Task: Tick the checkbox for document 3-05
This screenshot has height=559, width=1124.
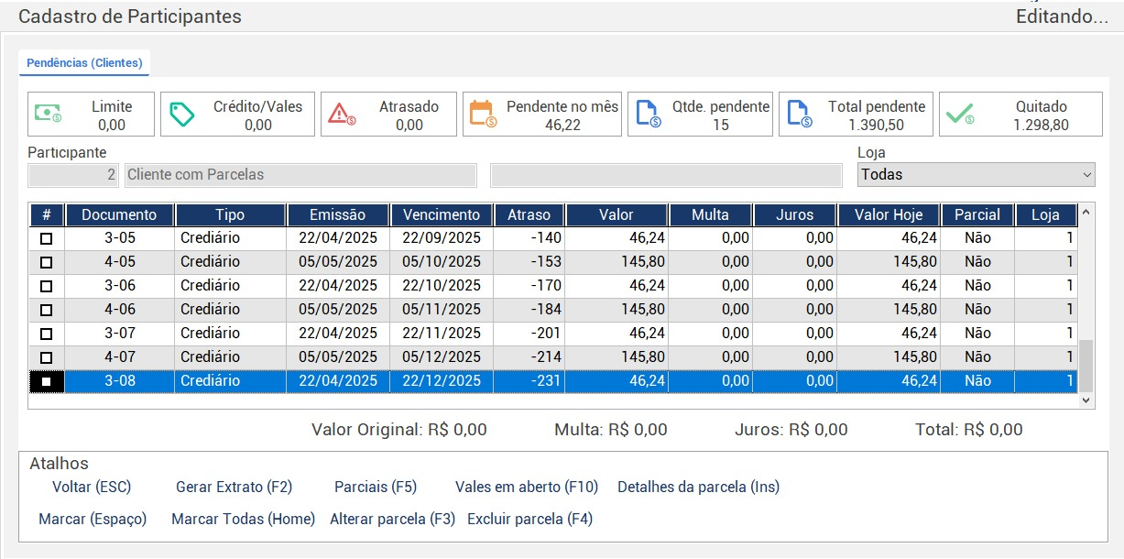Action: (46, 238)
